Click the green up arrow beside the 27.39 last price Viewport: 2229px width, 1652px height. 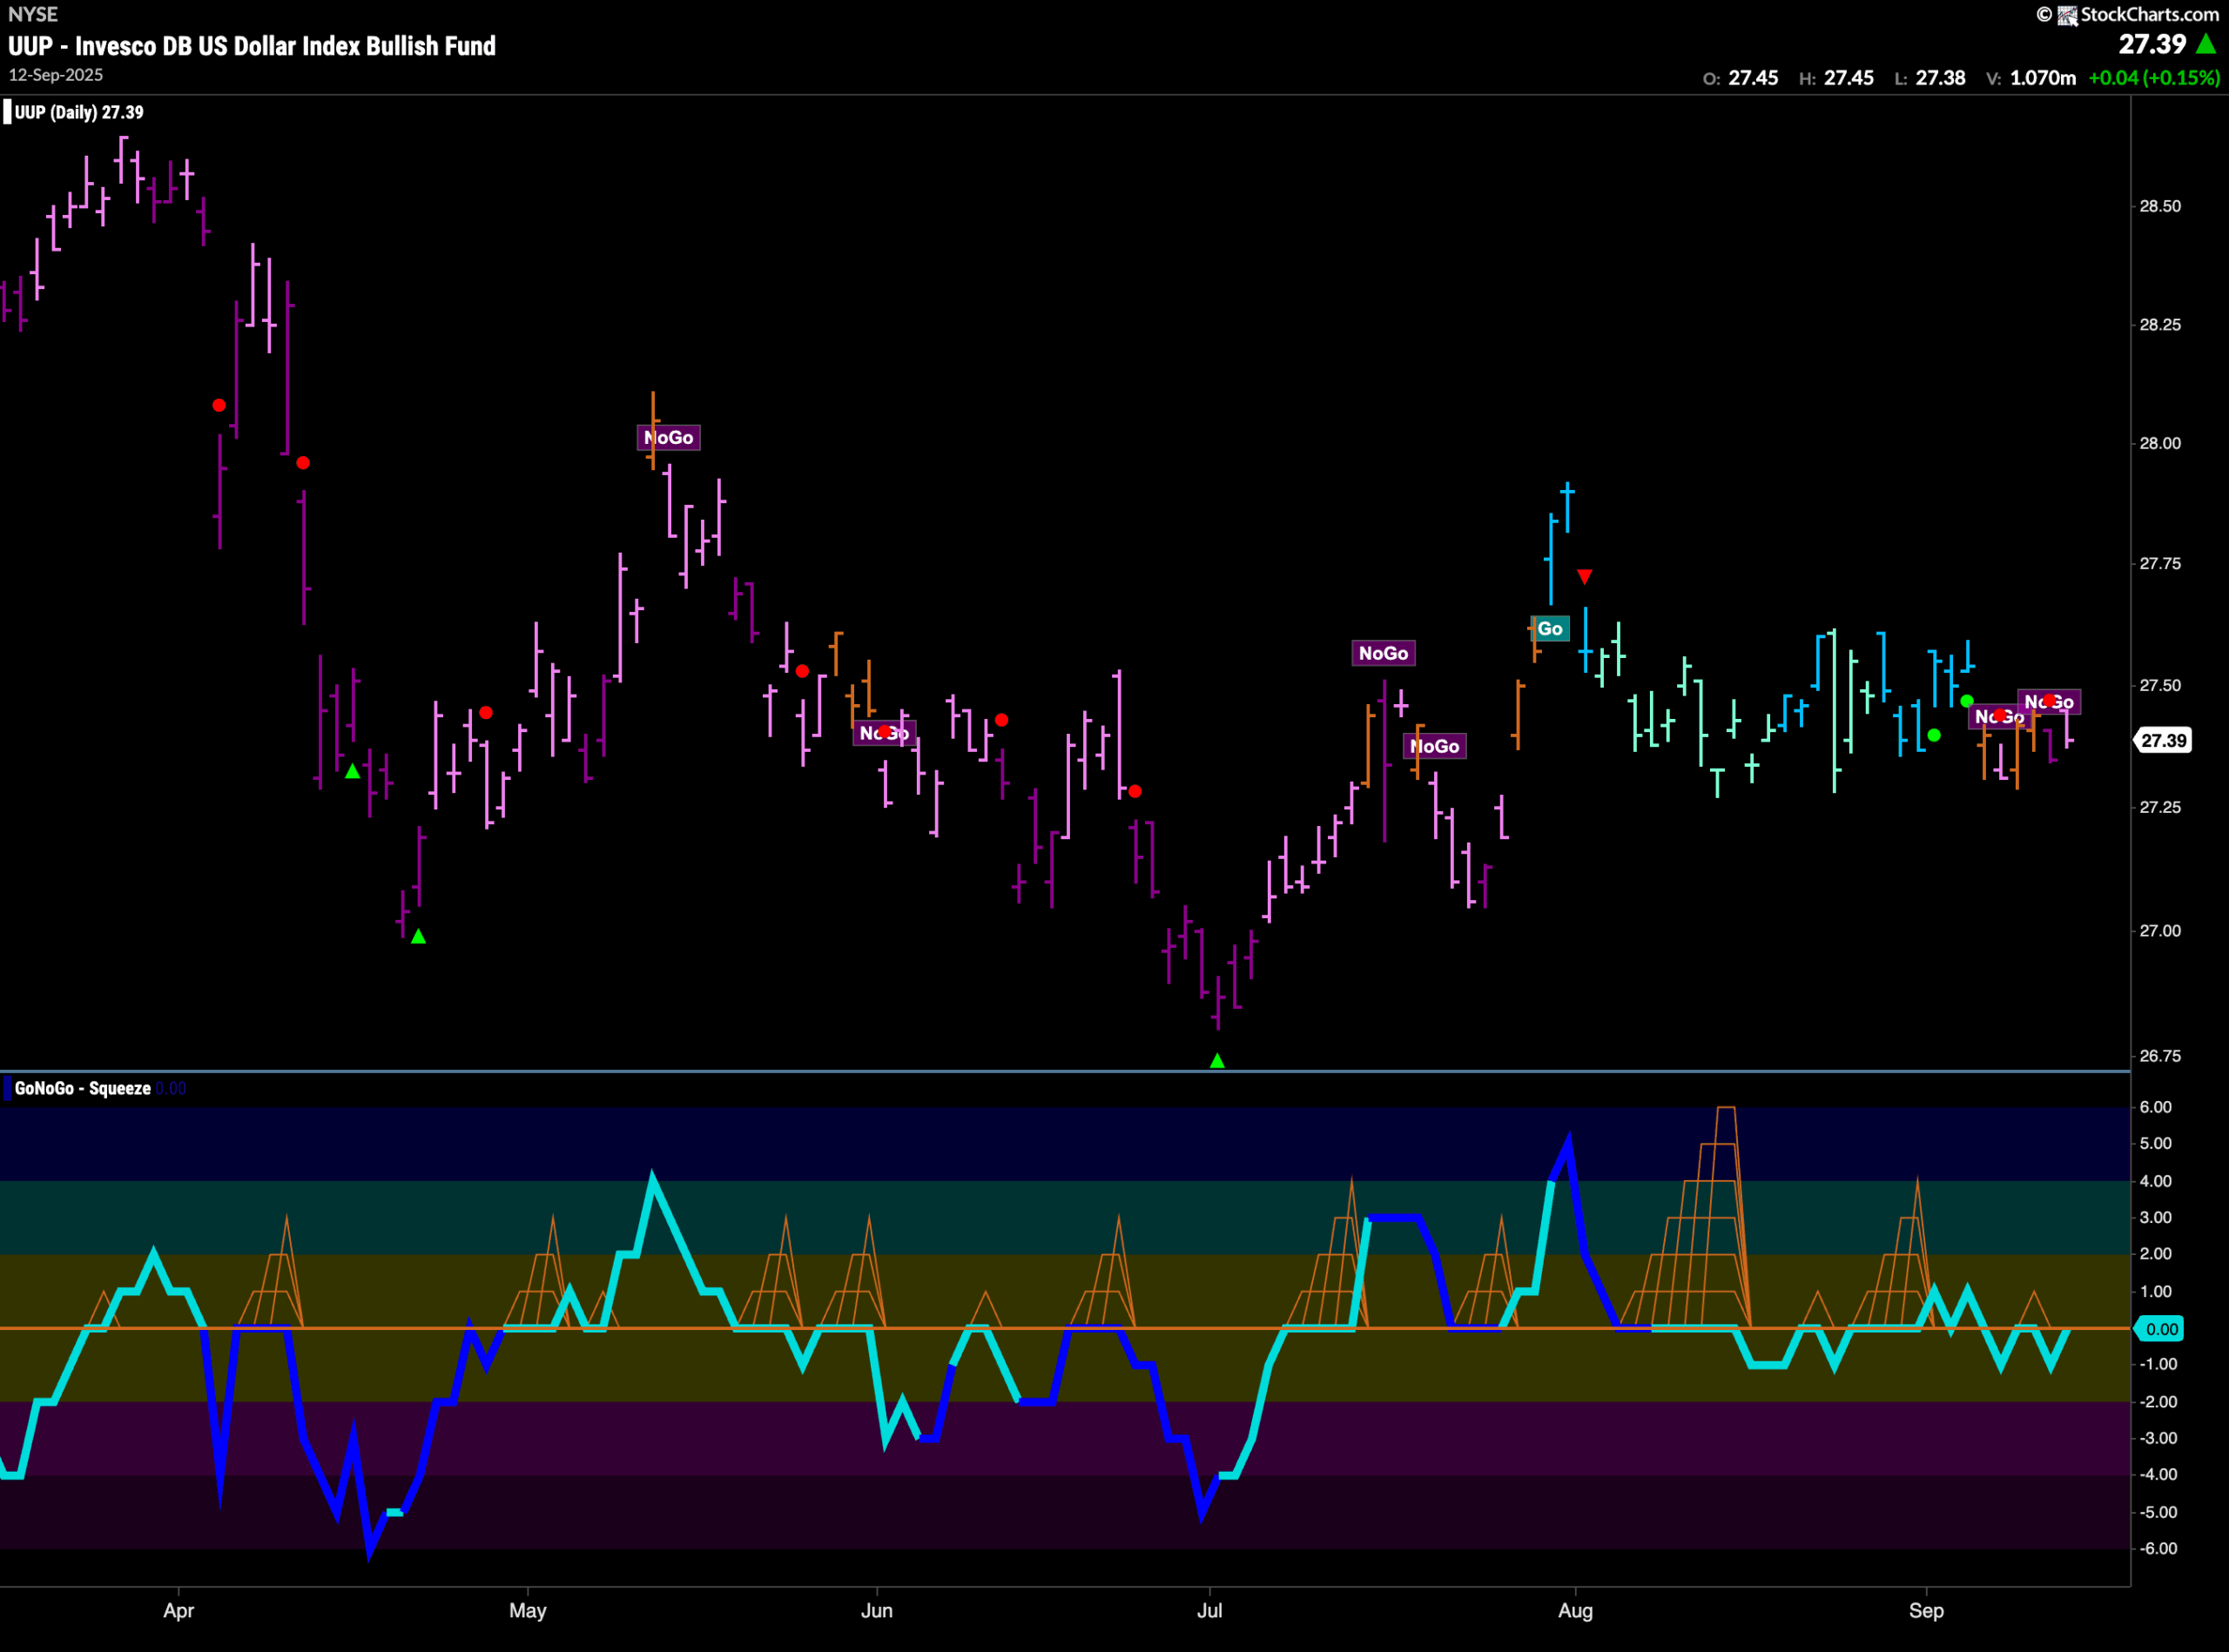click(x=2205, y=44)
